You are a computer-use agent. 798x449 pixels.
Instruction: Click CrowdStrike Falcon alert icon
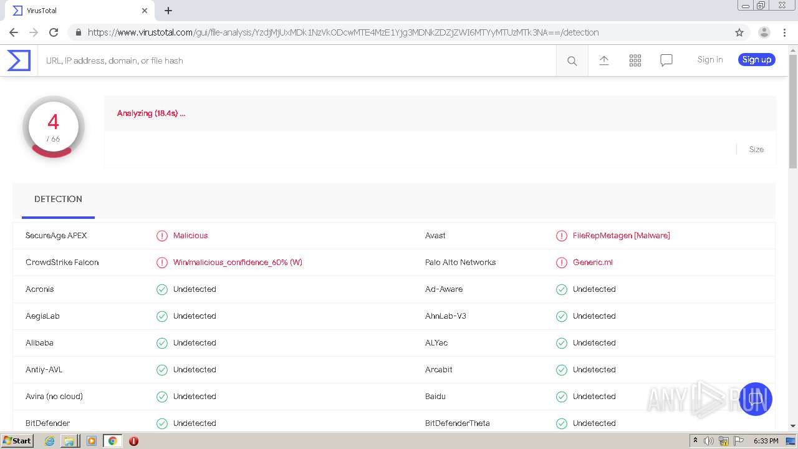pos(162,263)
